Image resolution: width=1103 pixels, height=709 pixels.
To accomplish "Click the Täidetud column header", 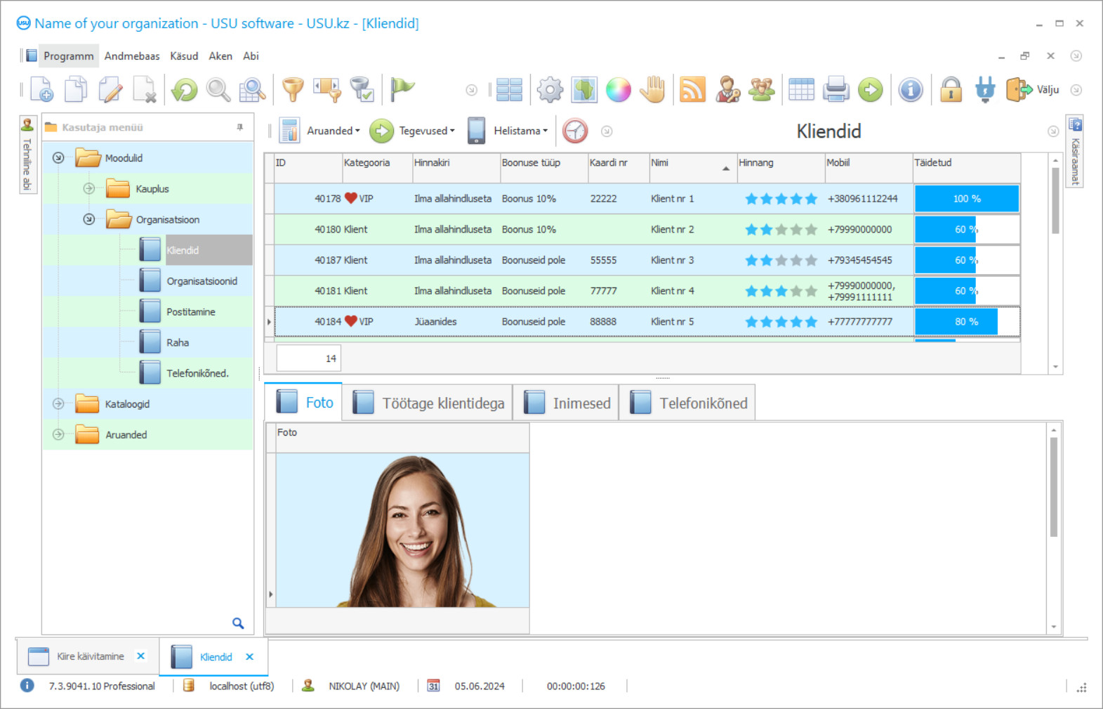I will (966, 167).
